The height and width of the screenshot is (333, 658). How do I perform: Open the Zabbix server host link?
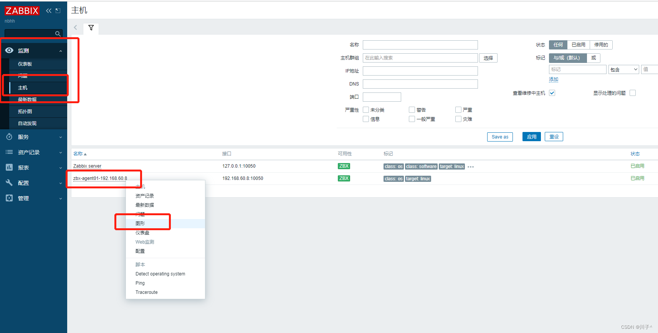point(87,166)
